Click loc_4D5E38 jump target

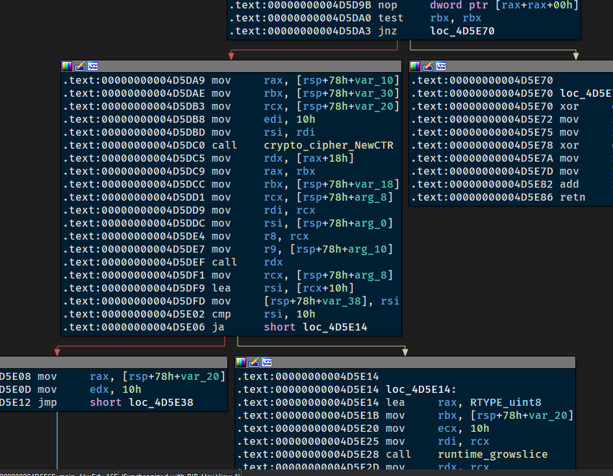click(161, 403)
